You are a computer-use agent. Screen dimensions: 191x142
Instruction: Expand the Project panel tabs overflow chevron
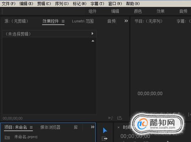click(93, 127)
